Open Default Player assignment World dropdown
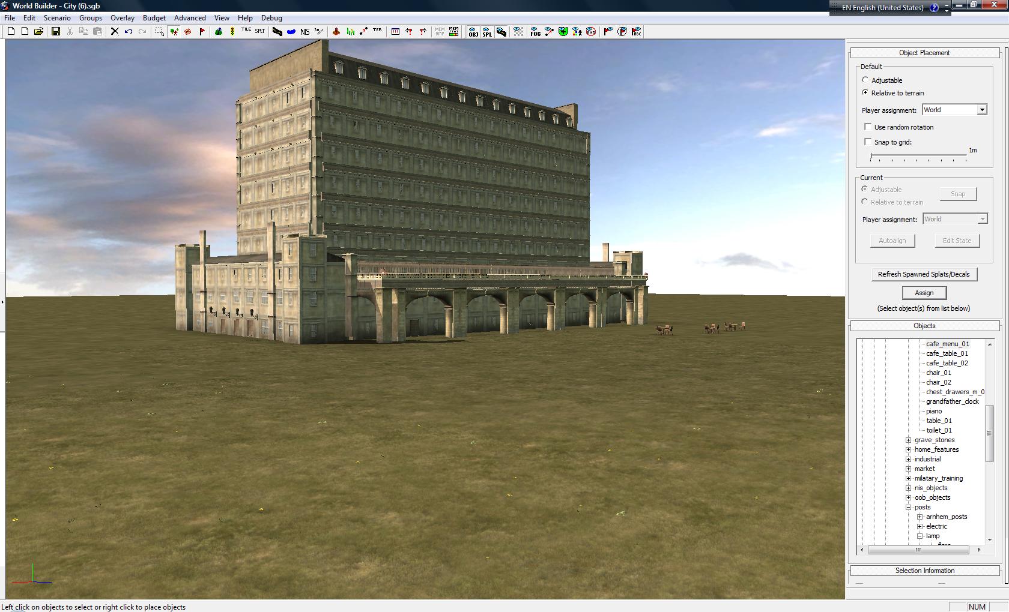Viewport: 1009px width, 612px height. pyautogui.click(x=955, y=110)
